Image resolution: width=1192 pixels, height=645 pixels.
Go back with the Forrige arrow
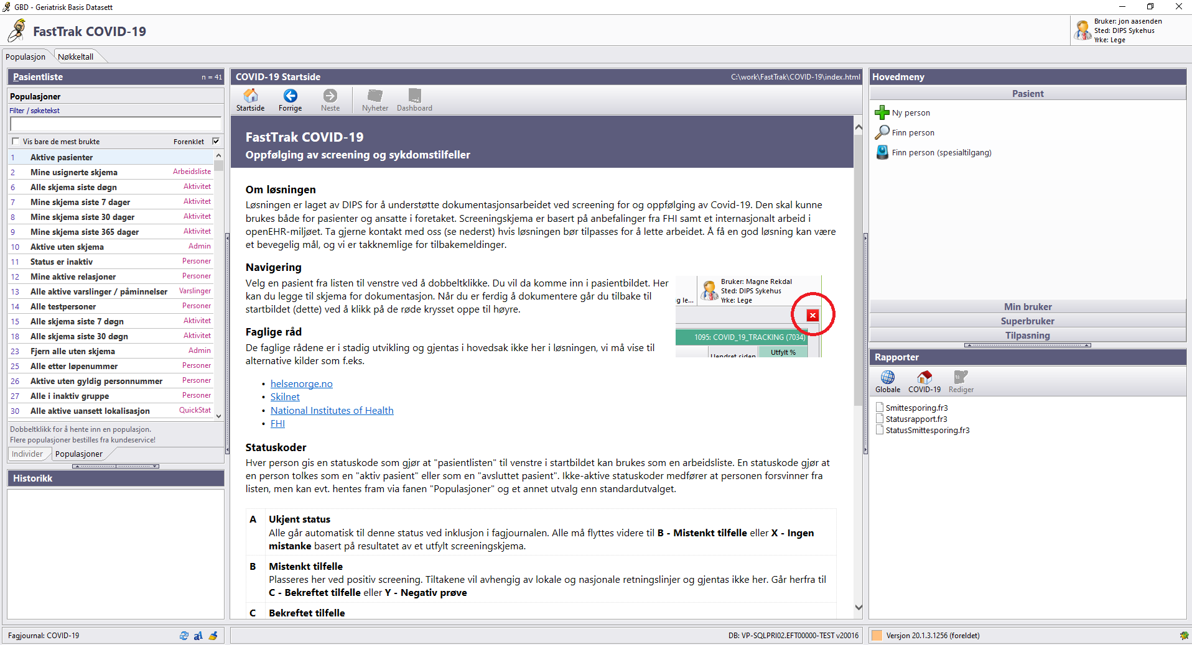click(290, 96)
